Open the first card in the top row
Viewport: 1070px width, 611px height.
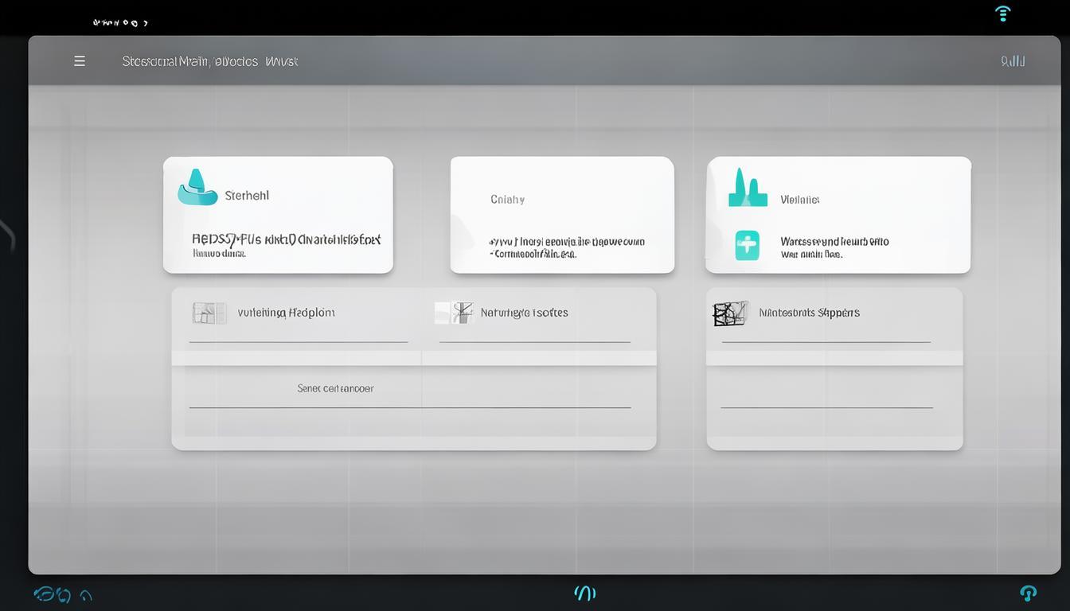pyautogui.click(x=278, y=215)
